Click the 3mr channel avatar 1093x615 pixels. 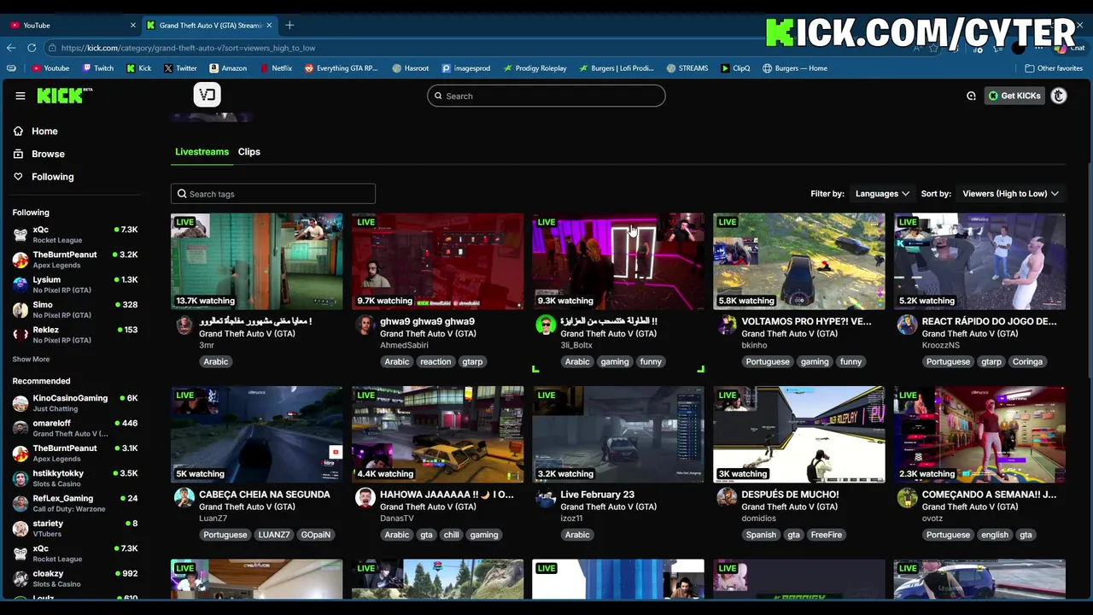(184, 325)
